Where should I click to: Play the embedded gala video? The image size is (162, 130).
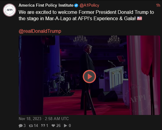[x=89, y=76]
